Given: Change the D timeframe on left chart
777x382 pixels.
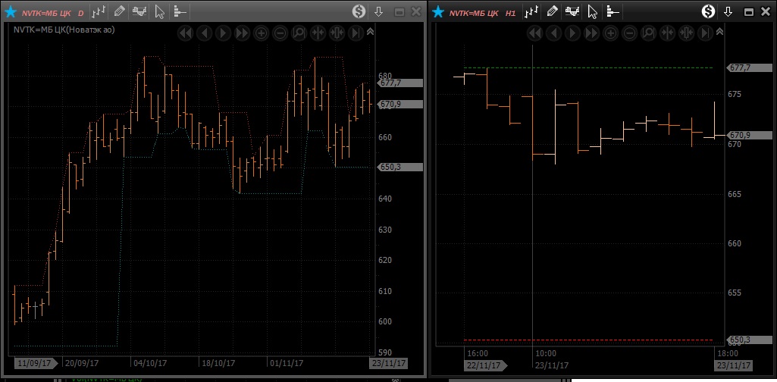Looking at the screenshot, I should point(81,13).
